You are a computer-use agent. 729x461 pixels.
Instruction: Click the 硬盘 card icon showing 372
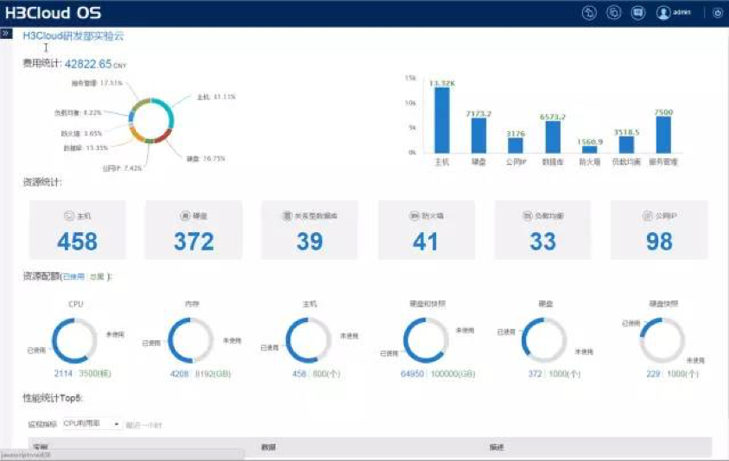click(184, 216)
